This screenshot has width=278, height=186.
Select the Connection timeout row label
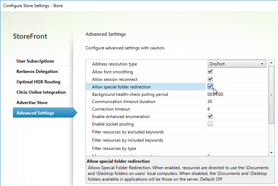point(111,109)
